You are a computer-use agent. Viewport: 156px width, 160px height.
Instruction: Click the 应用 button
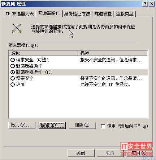coord(139,153)
